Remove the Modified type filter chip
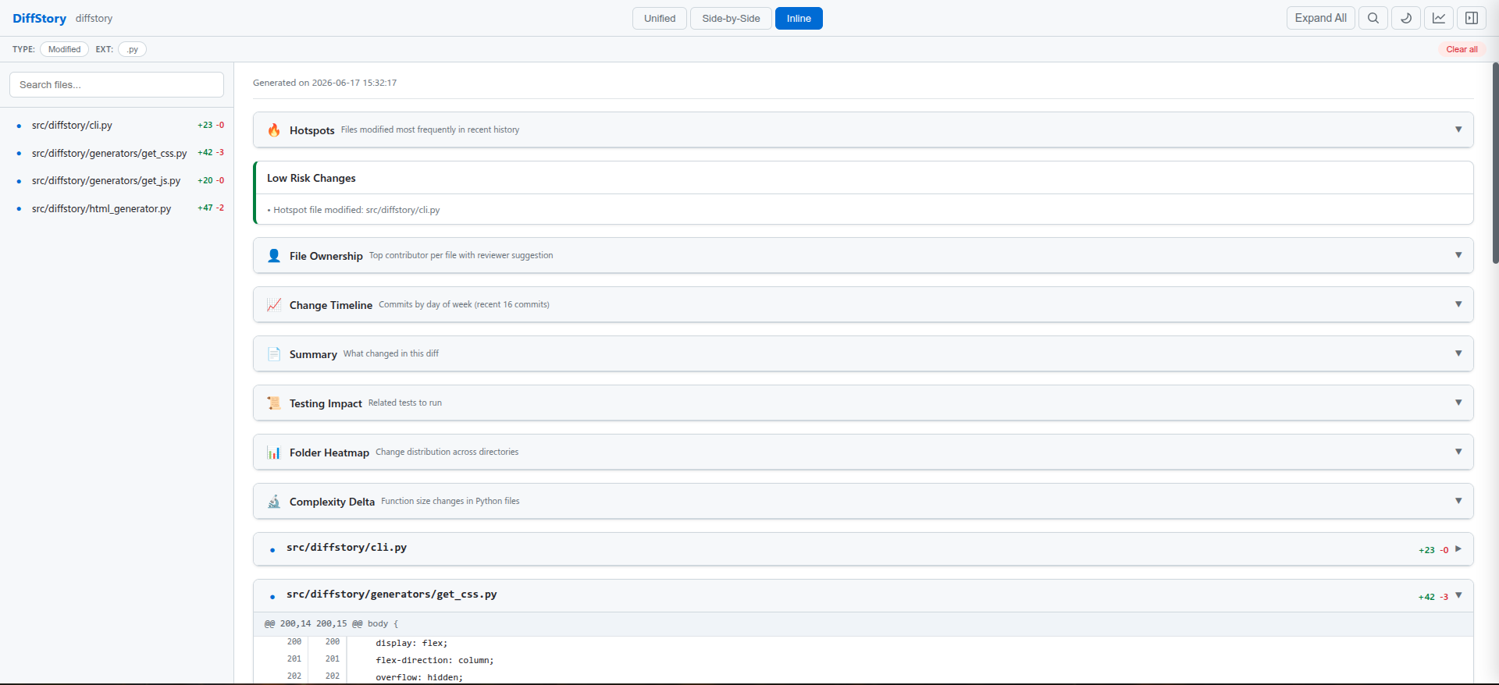The image size is (1499, 685). [64, 49]
